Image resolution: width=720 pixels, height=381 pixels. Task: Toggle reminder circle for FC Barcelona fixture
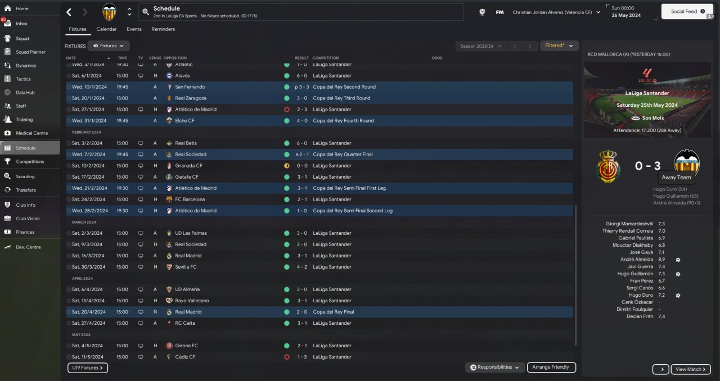[x=69, y=199]
